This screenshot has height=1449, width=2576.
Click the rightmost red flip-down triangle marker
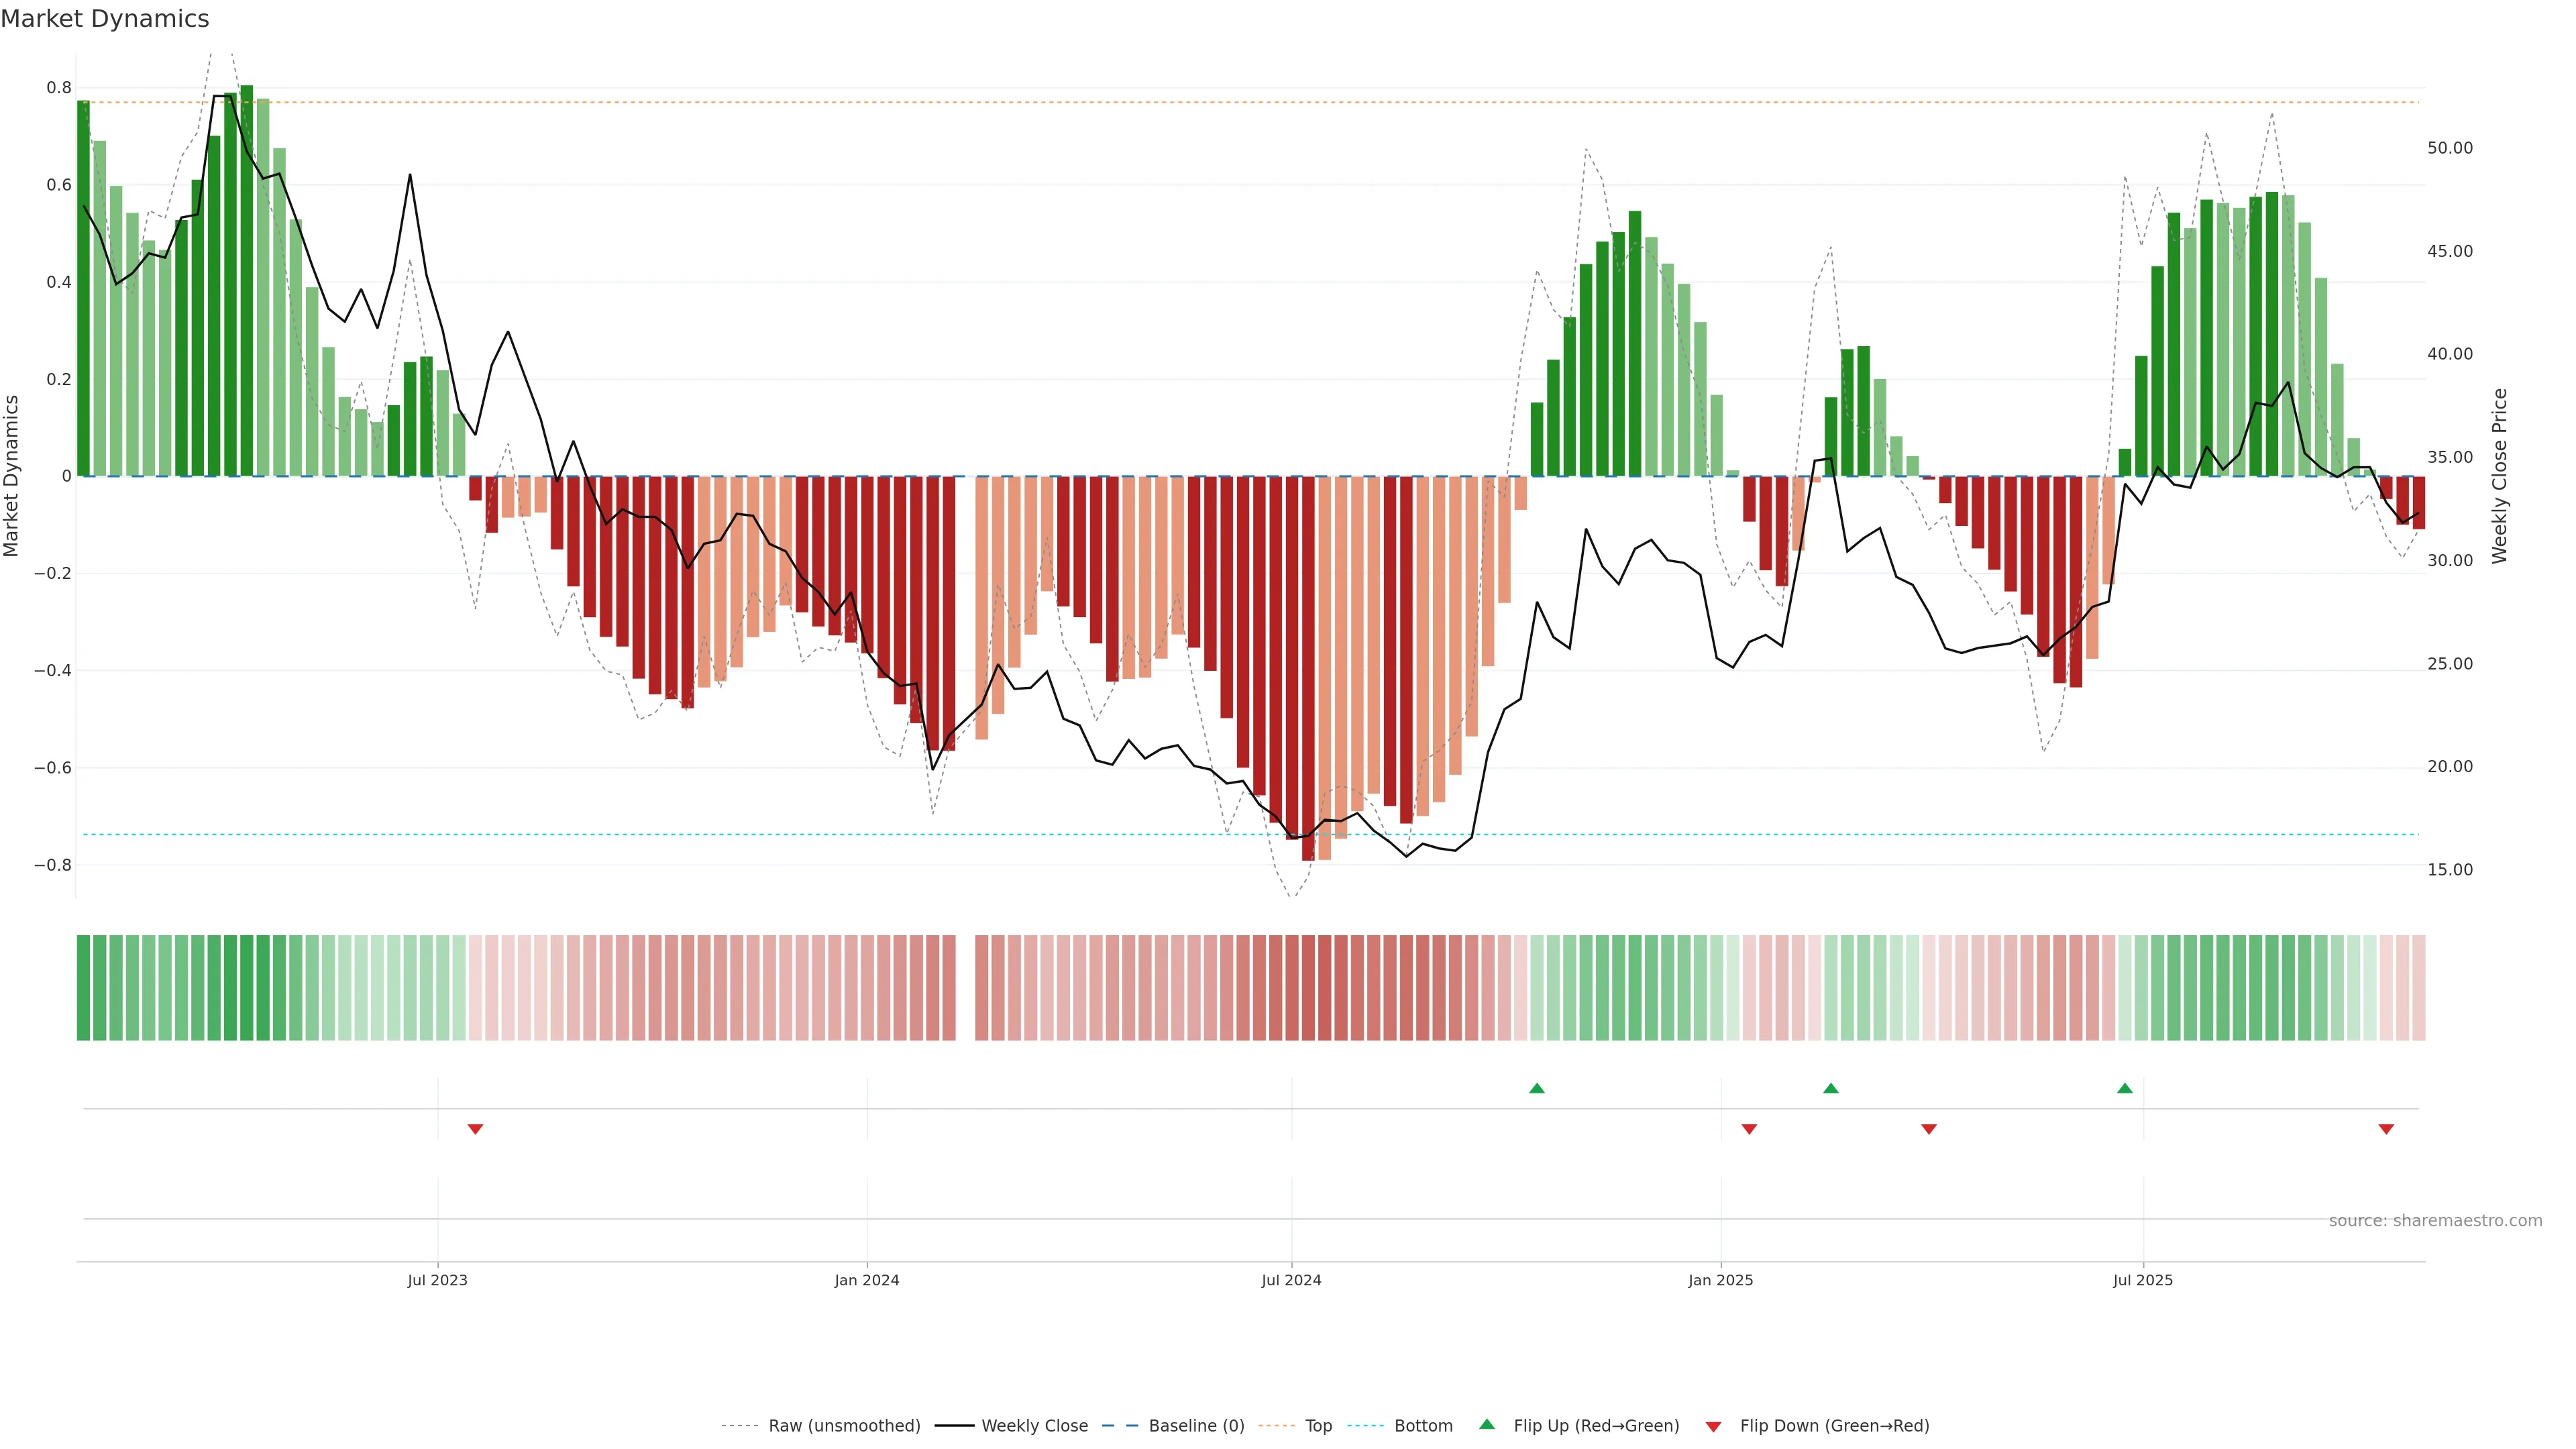click(x=2386, y=1129)
